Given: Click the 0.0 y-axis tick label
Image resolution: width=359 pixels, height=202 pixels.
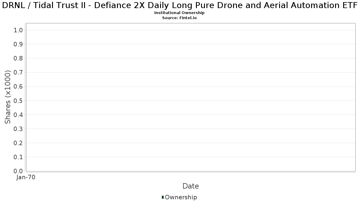Looking at the screenshot, I should (x=19, y=171).
